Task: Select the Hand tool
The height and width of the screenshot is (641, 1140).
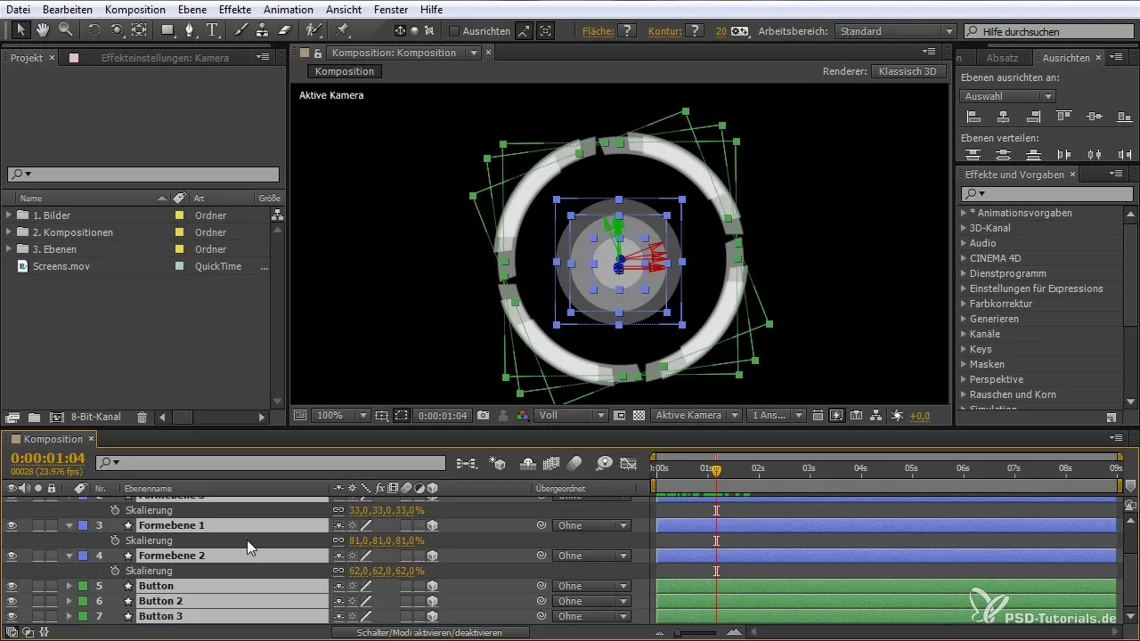Action: click(x=43, y=30)
